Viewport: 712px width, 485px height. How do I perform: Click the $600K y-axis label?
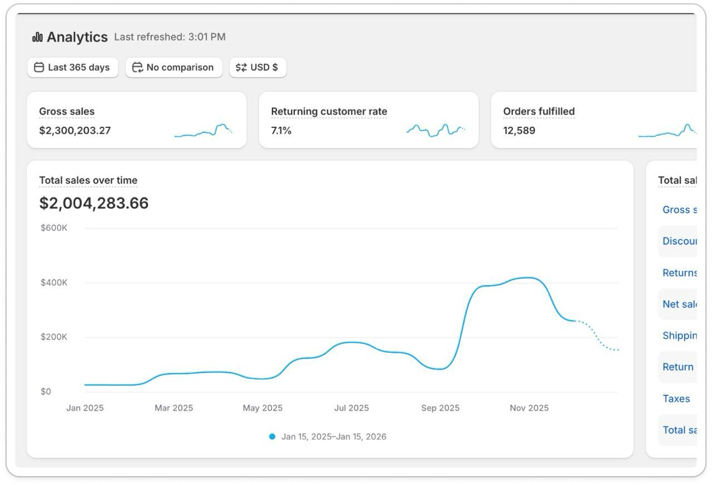click(x=54, y=228)
